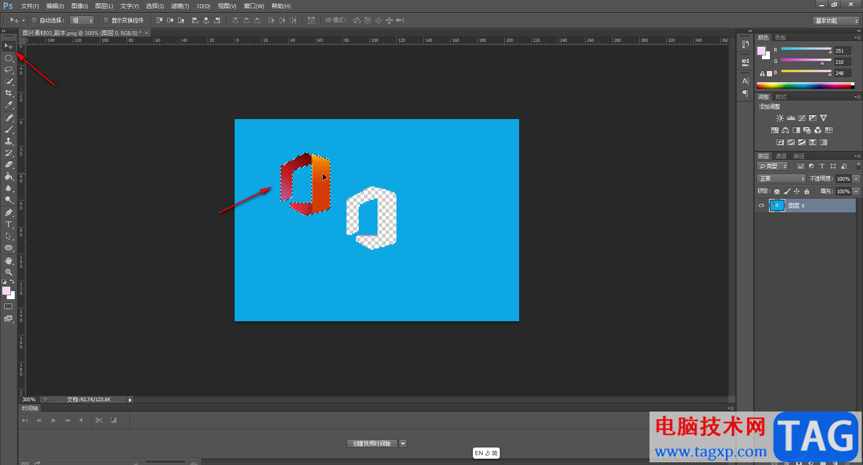Toggle Quick Mask mode
This screenshot has width=863, height=465.
(9, 306)
